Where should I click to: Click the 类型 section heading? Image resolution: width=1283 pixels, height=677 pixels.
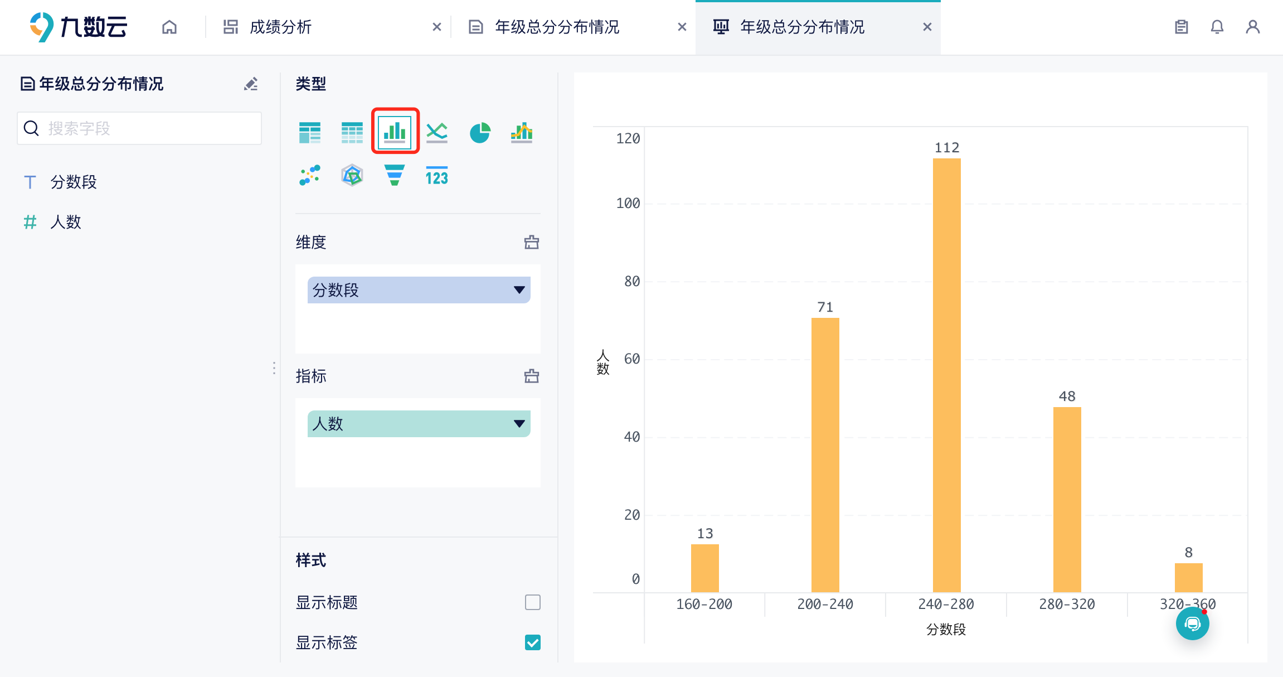pos(311,84)
